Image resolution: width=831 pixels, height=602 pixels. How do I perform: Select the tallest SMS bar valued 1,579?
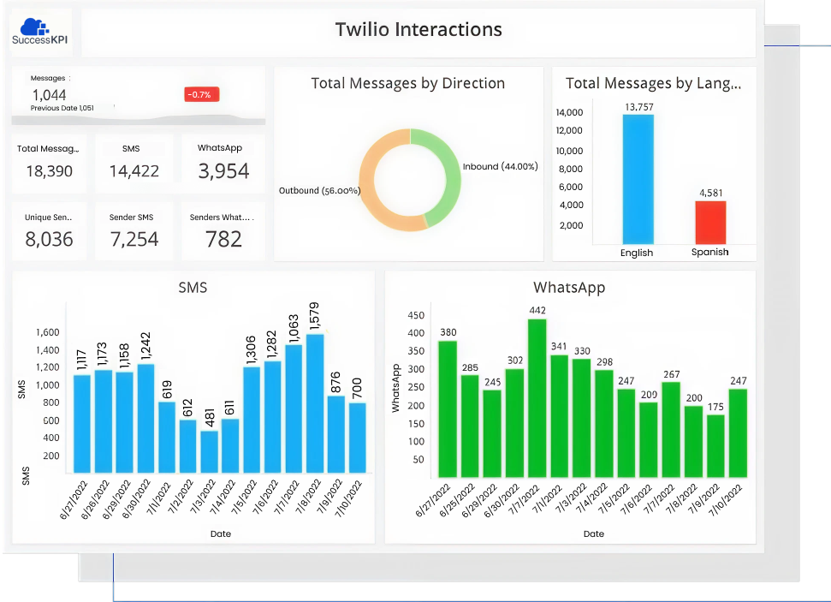click(315, 403)
